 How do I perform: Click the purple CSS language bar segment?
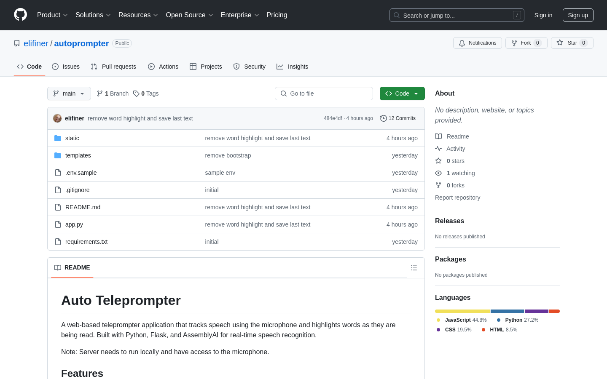coord(537,311)
